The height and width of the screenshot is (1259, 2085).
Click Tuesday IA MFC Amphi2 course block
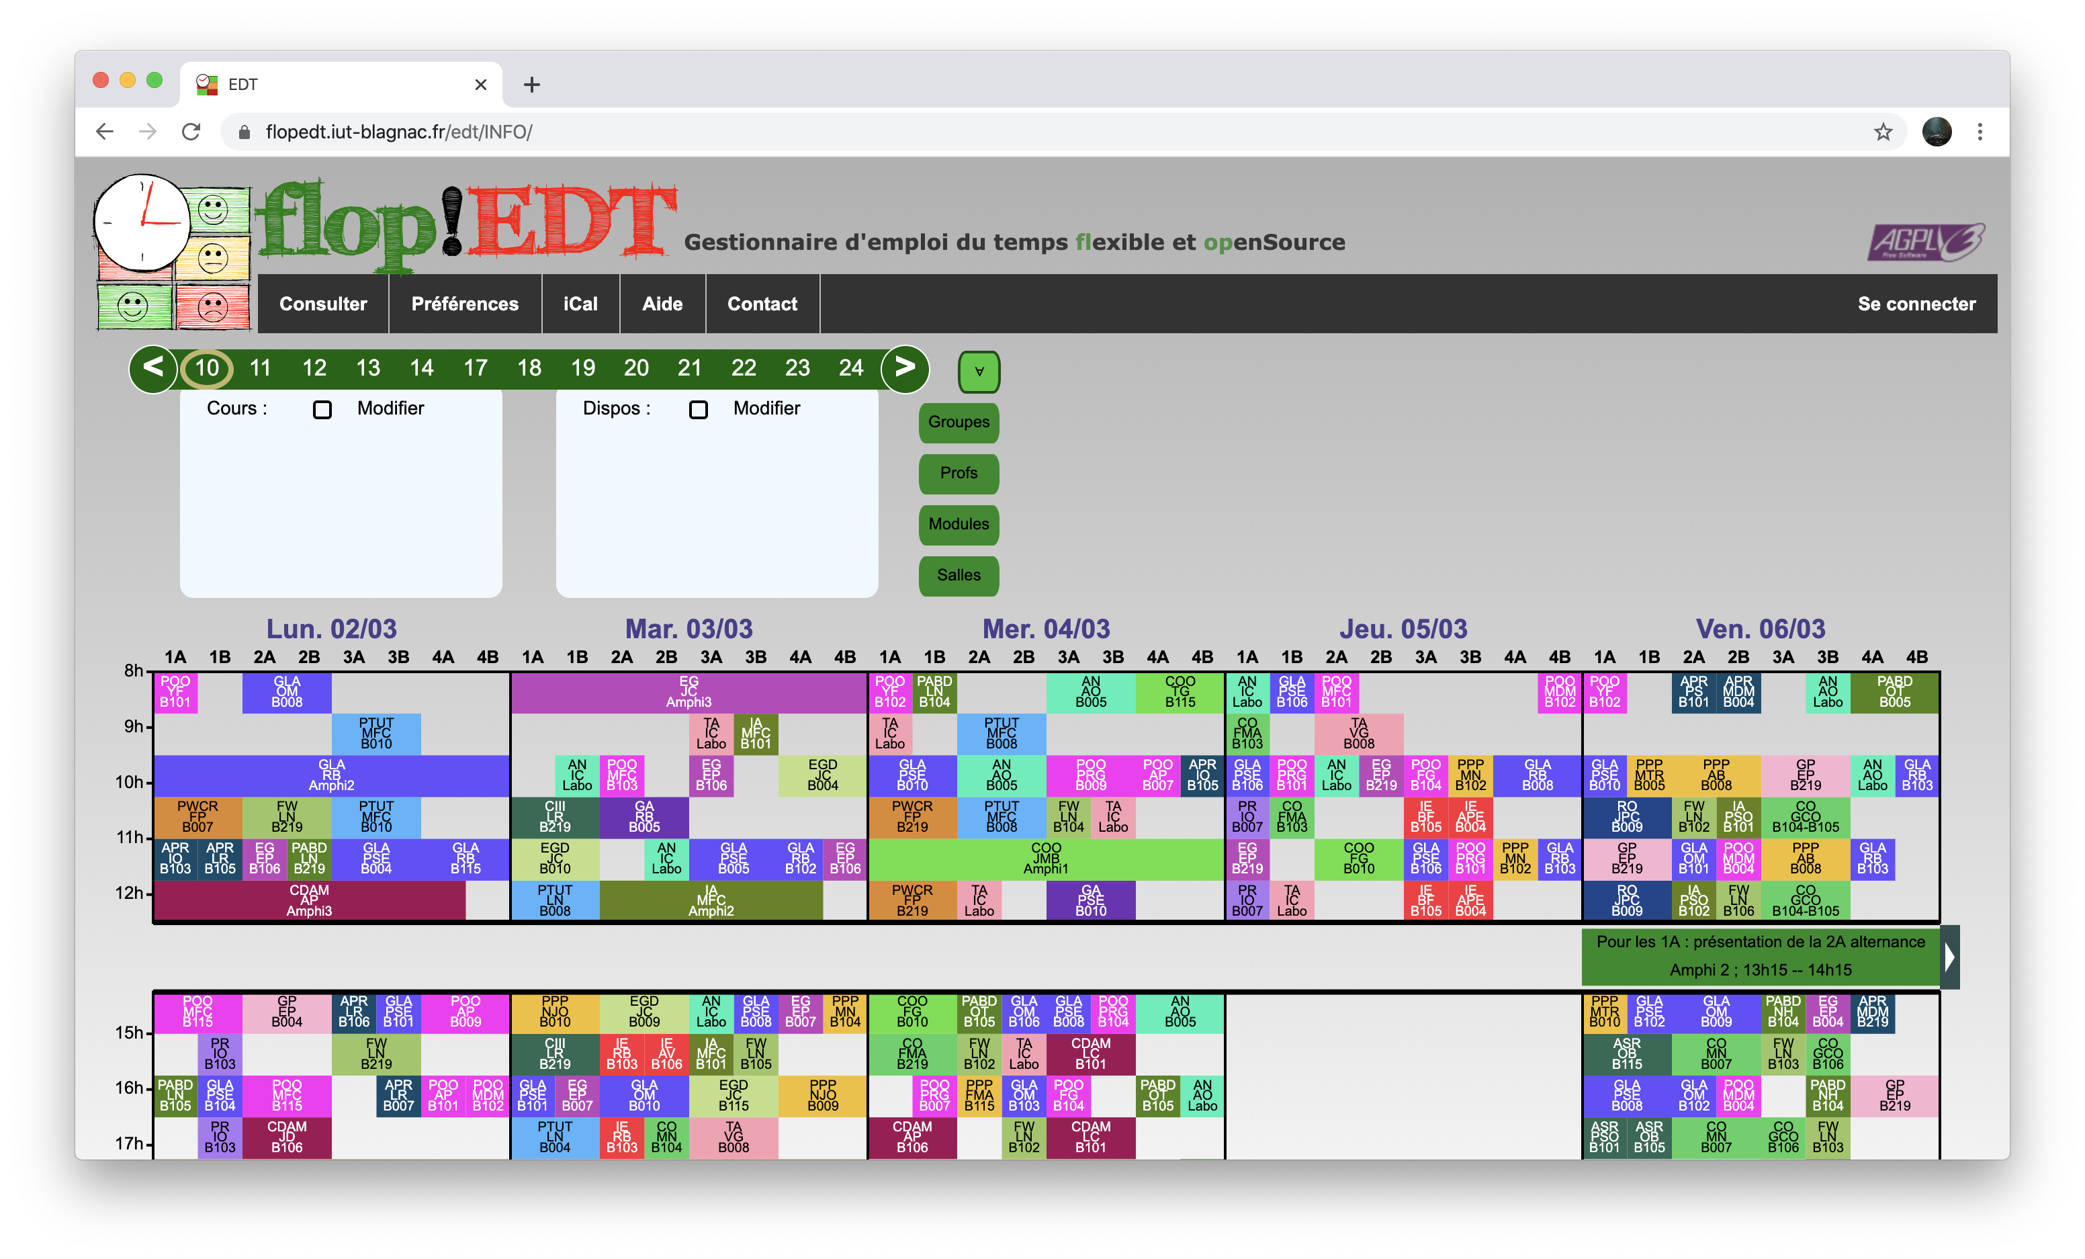point(711,901)
